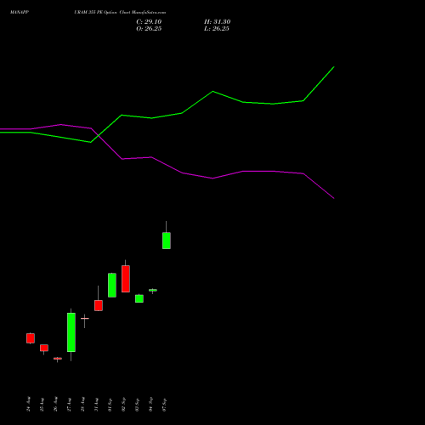
Task: Click the topmost green candlestick for 07 Sep
Action: [x=167, y=241]
